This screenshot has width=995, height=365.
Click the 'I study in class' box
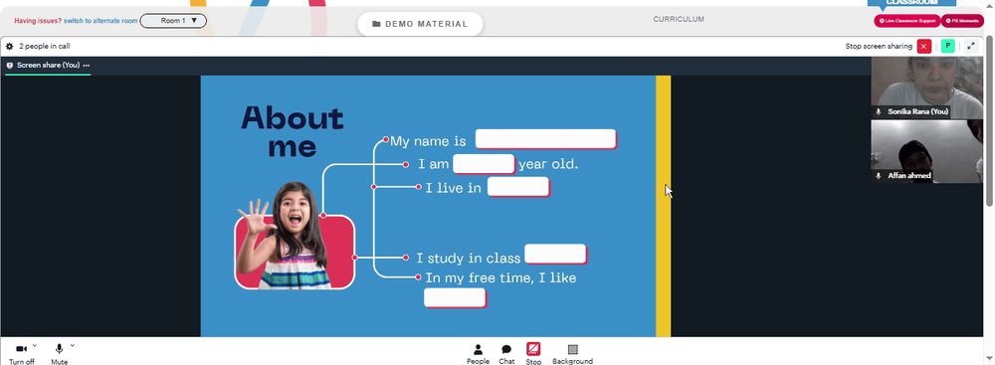[555, 254]
